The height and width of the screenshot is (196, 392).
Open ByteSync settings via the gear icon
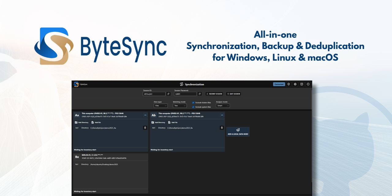(x=295, y=84)
